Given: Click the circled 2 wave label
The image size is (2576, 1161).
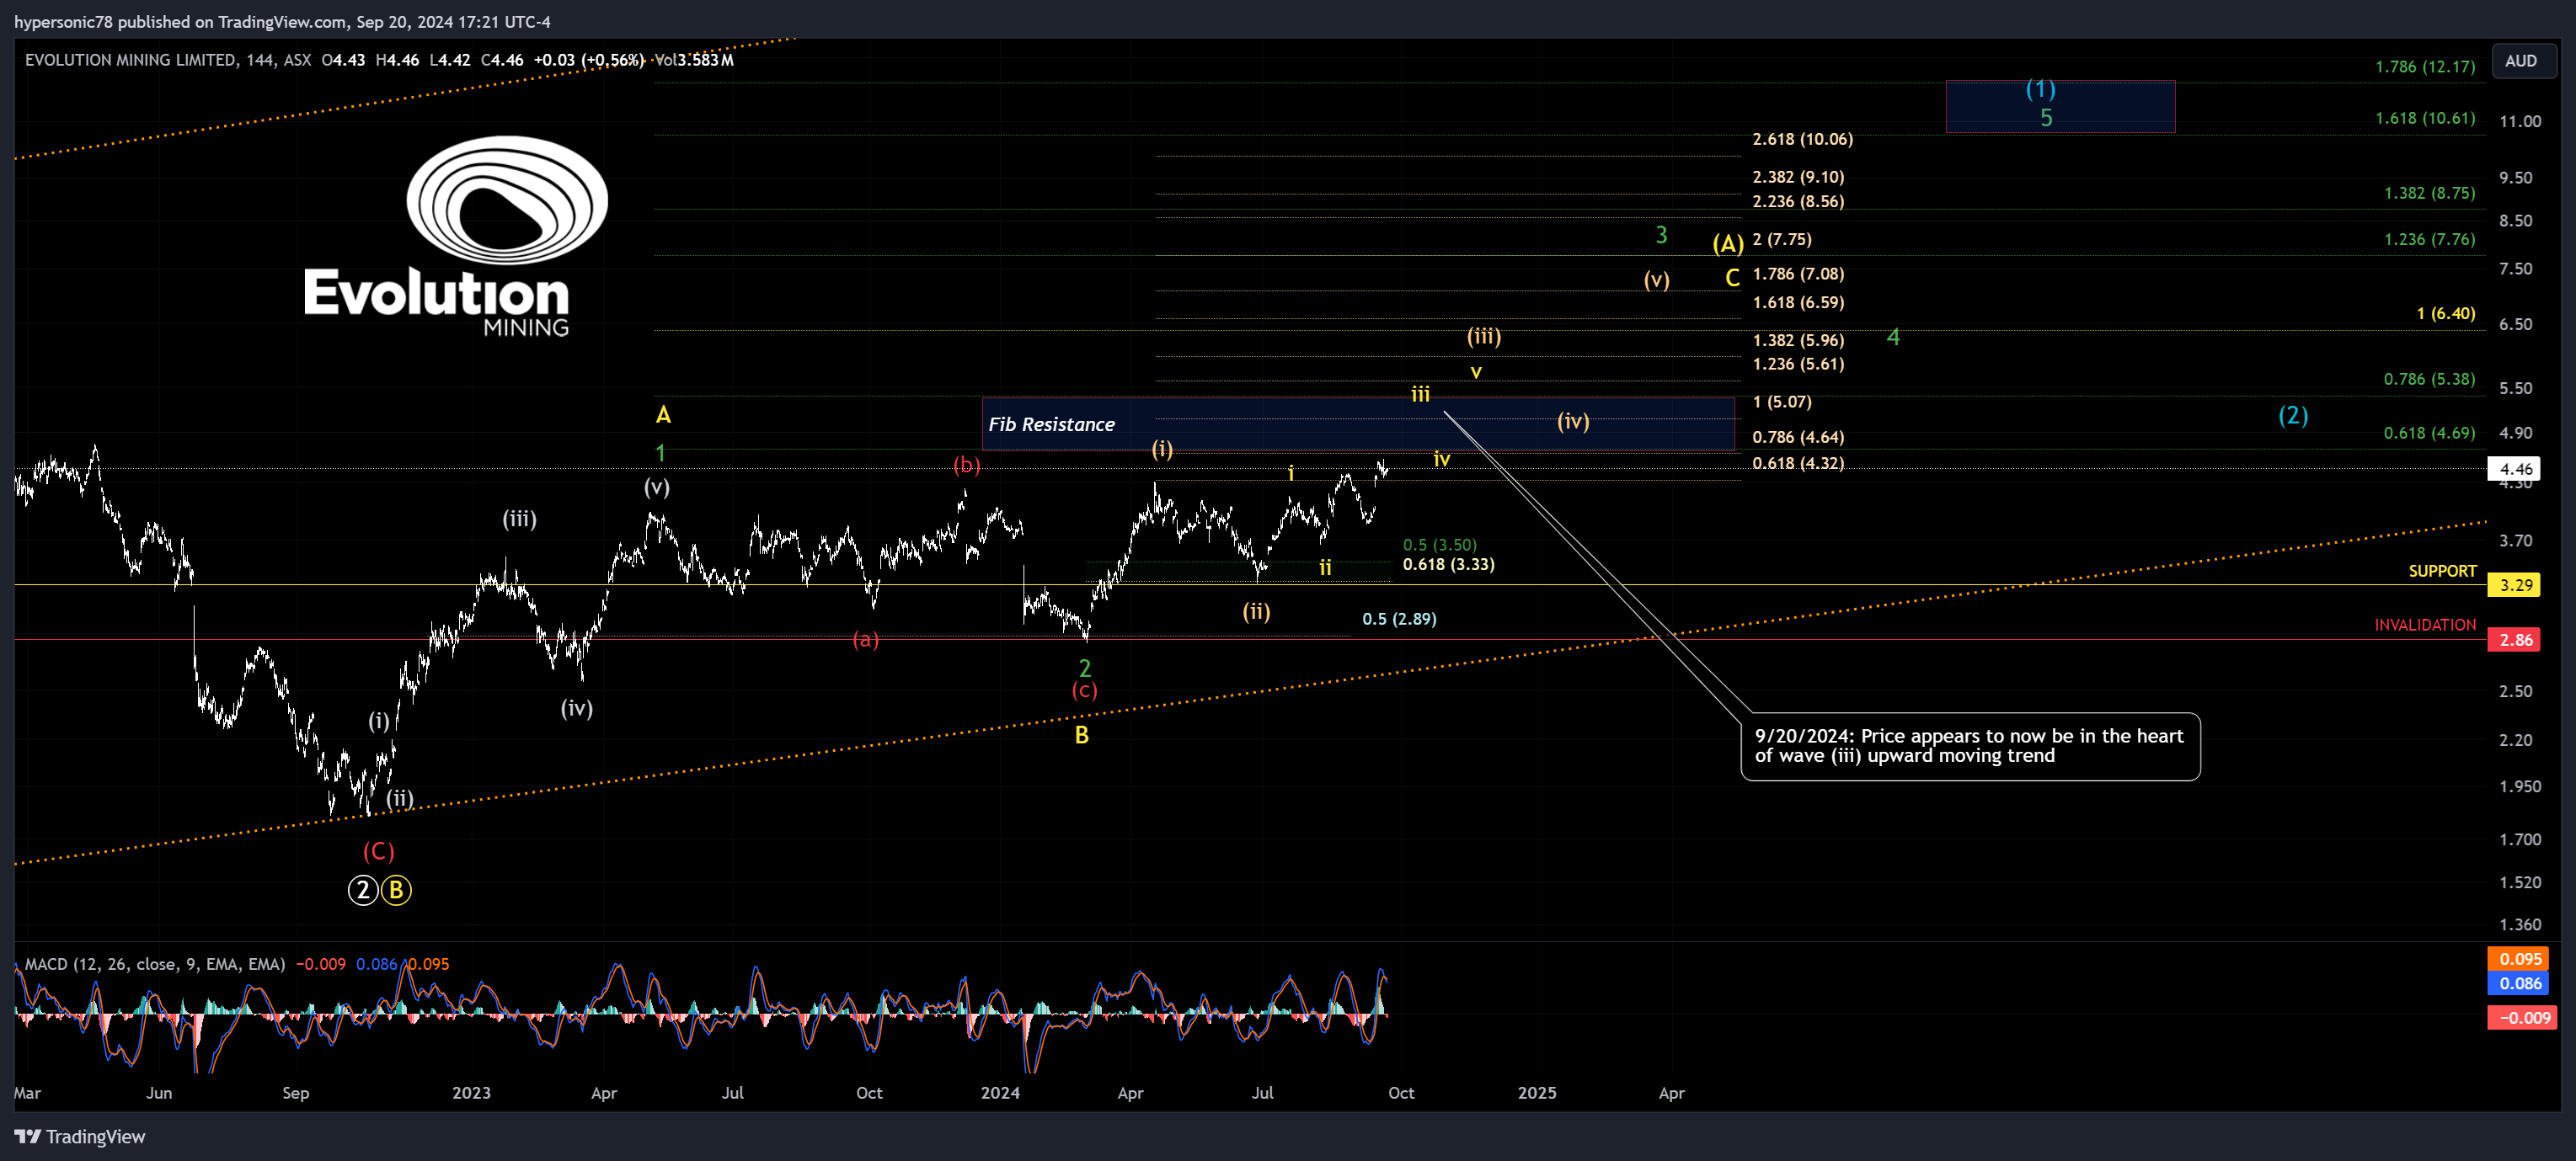Looking at the screenshot, I should point(363,889).
